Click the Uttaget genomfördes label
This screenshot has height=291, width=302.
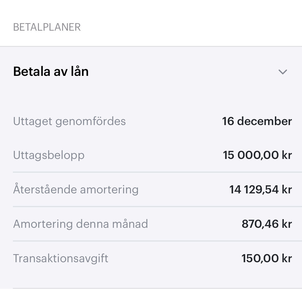pyautogui.click(x=69, y=121)
